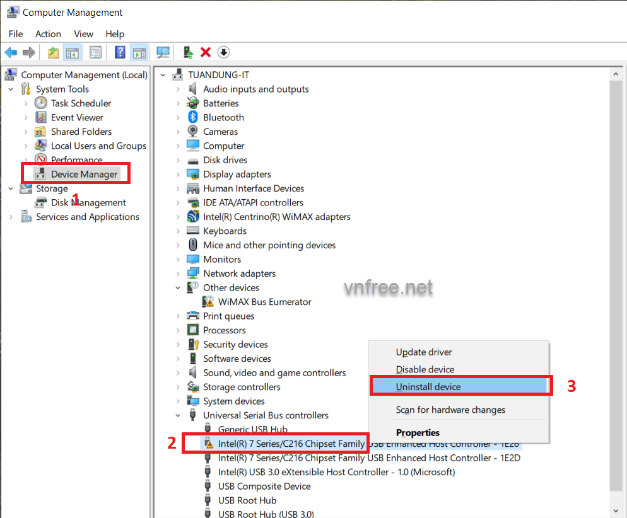
Task: Click the down-arrow Disable device toolbar icon
Action: click(223, 52)
